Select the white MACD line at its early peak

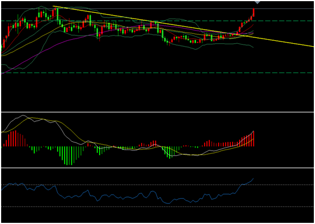pyautogui.click(x=23, y=116)
